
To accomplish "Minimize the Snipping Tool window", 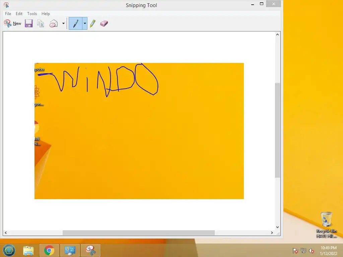I will 253,4.
